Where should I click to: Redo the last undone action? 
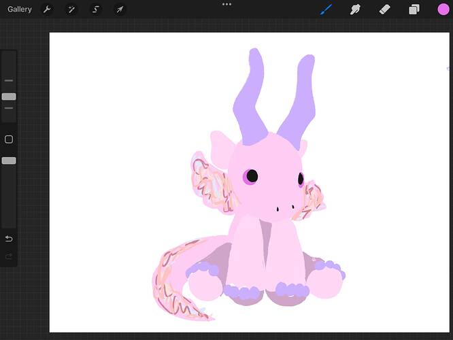[x=9, y=256]
